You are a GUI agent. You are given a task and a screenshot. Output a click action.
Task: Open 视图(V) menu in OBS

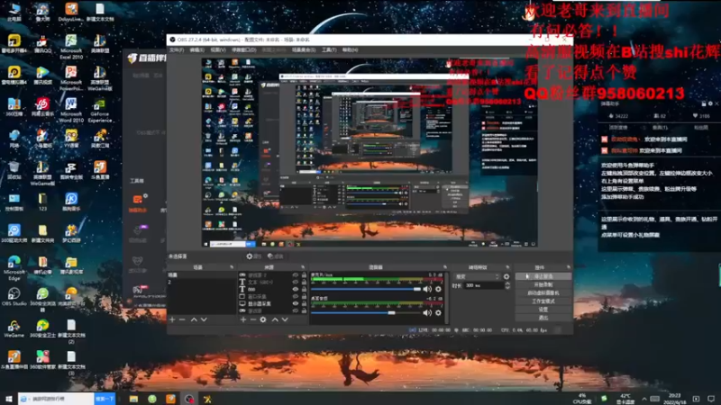218,49
